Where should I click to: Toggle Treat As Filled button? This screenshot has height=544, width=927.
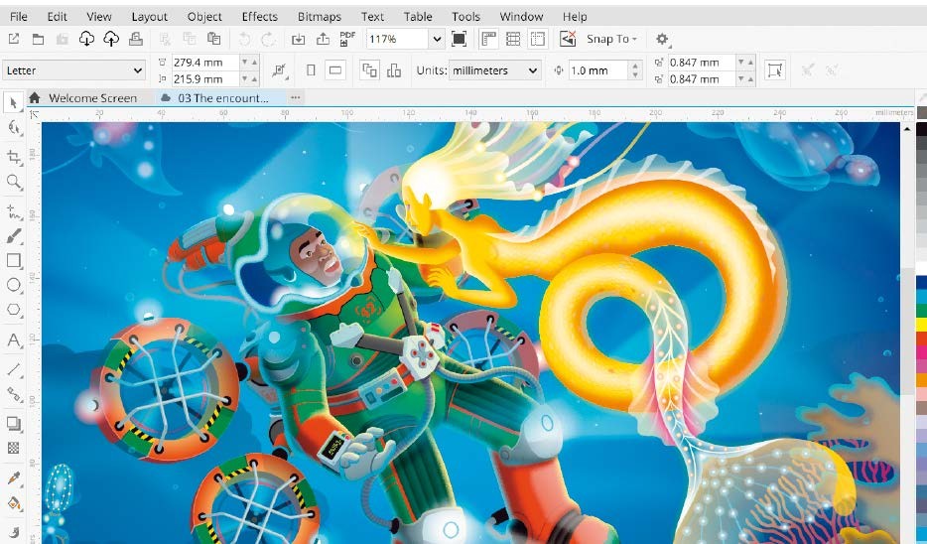coord(774,69)
